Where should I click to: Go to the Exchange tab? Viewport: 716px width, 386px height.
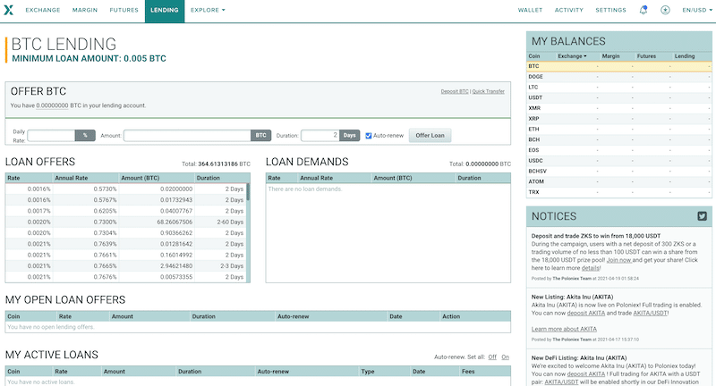[x=43, y=10]
